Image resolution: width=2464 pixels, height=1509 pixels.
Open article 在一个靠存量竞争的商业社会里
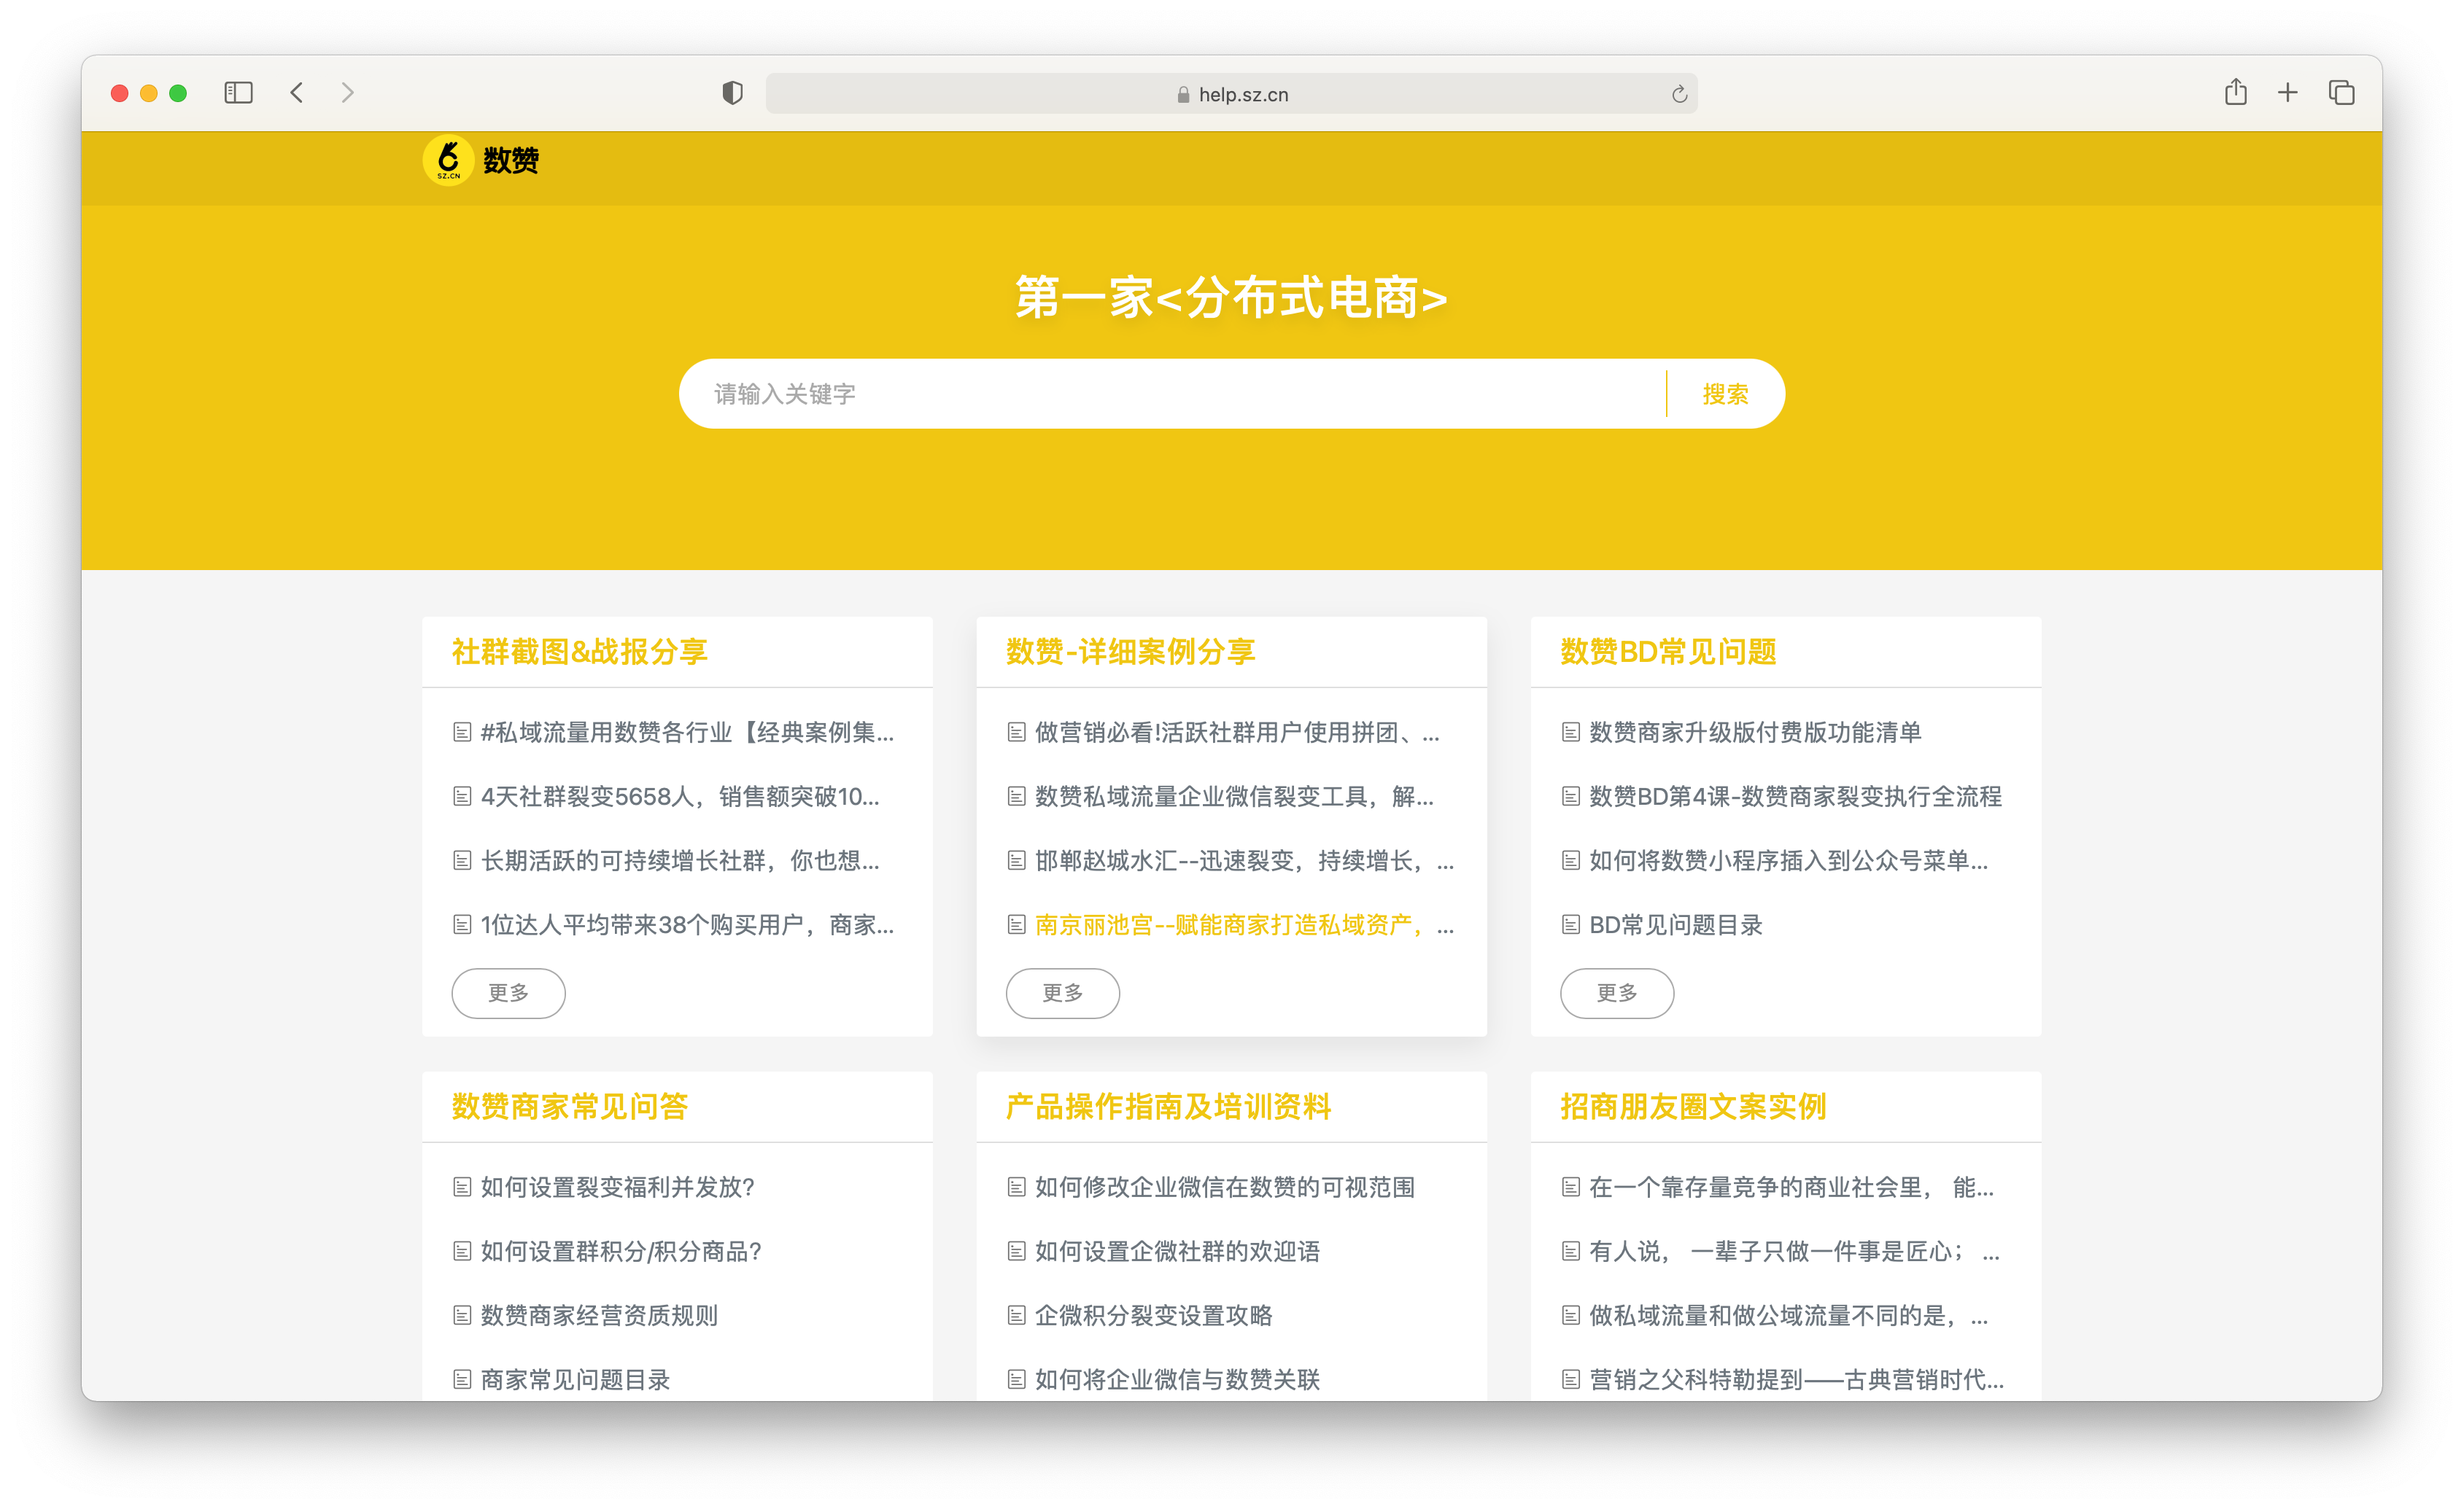(1791, 1188)
